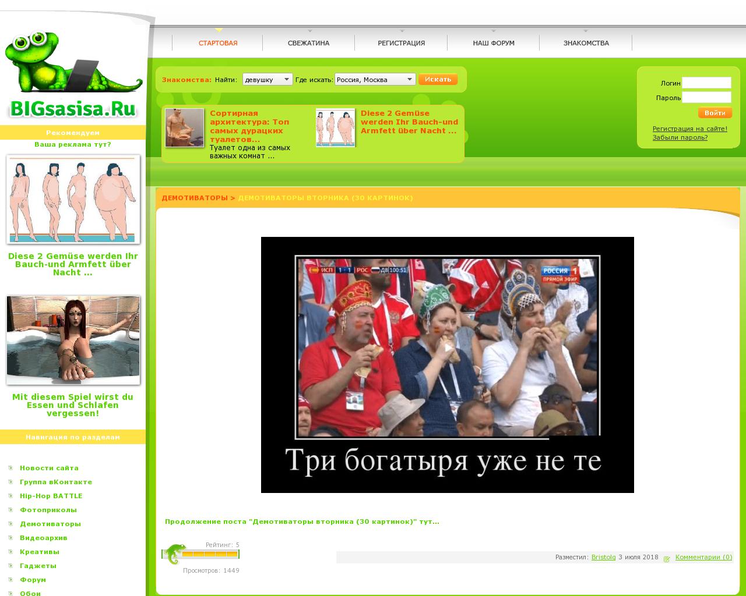
Task: Open the Видеоархив section
Action: [x=44, y=538]
